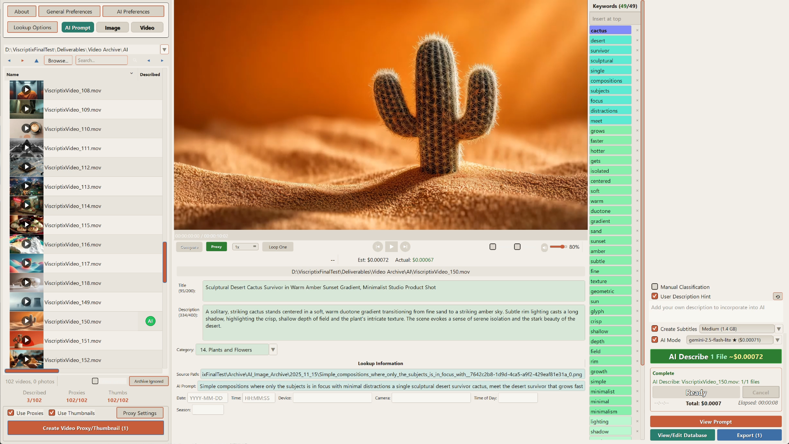Switch to the Image tab
Viewport: 789px width, 444px height.
pyautogui.click(x=112, y=27)
